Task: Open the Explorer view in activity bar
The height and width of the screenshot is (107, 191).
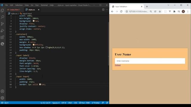Action: (2, 10)
